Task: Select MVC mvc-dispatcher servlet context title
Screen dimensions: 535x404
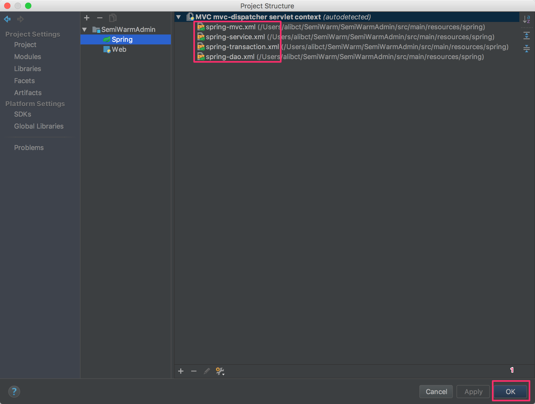Action: click(x=258, y=17)
